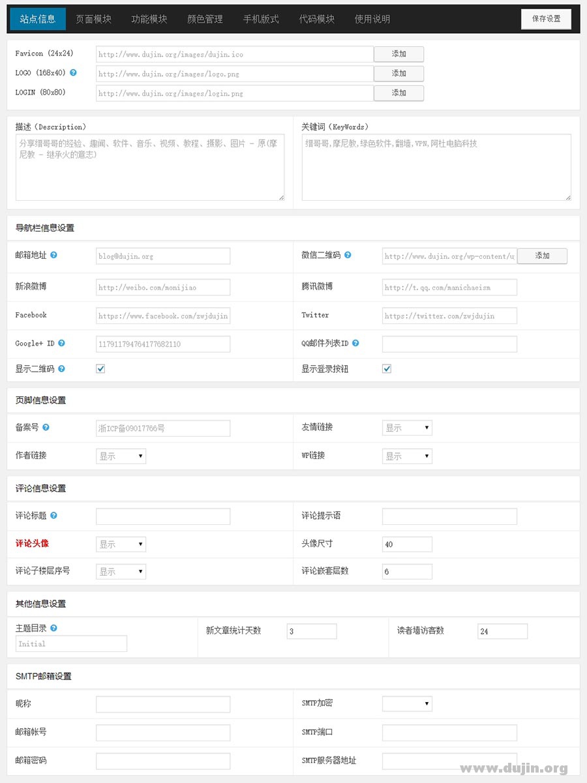Click 添加 button for Favicon
The height and width of the screenshot is (783, 587).
pos(399,54)
